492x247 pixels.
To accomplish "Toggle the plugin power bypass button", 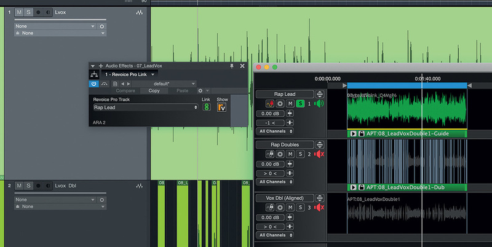I will point(93,84).
